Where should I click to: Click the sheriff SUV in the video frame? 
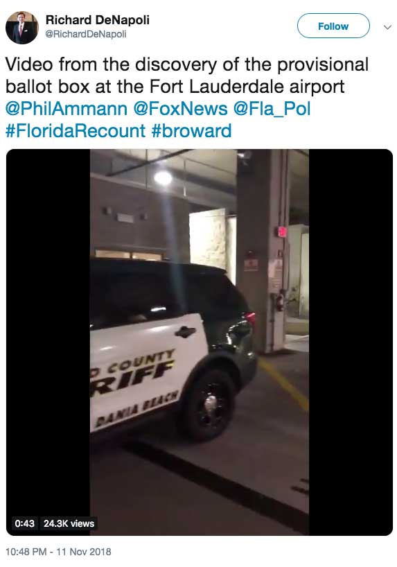coord(173,349)
